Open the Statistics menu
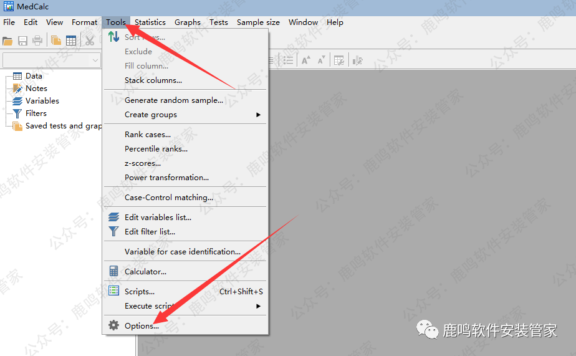Screen dimensions: 576x356 tap(150, 22)
